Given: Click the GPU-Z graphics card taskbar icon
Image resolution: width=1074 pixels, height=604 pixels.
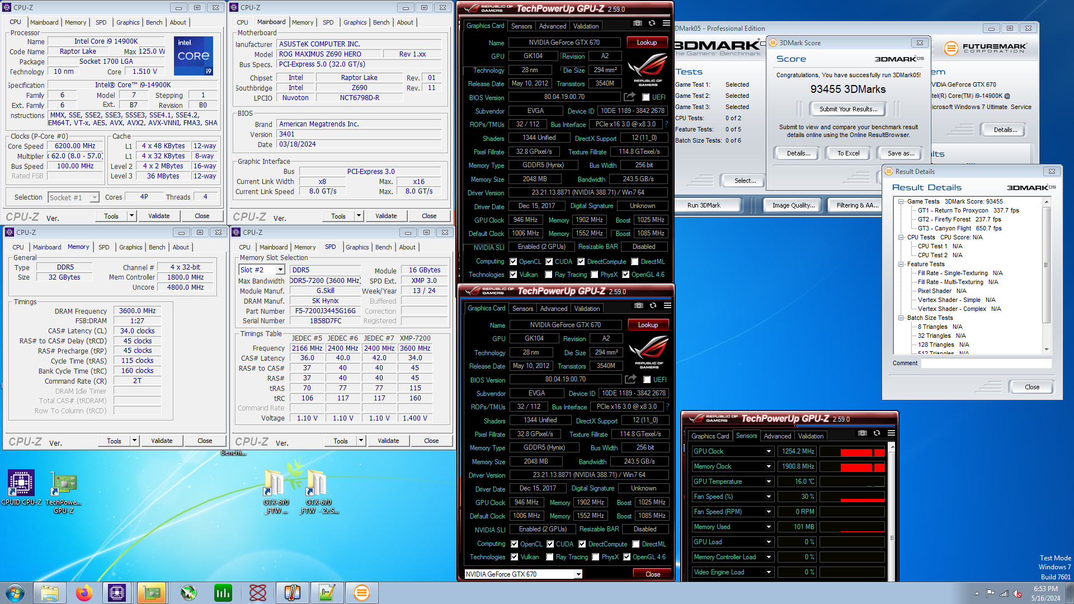Looking at the screenshot, I should click(x=152, y=593).
